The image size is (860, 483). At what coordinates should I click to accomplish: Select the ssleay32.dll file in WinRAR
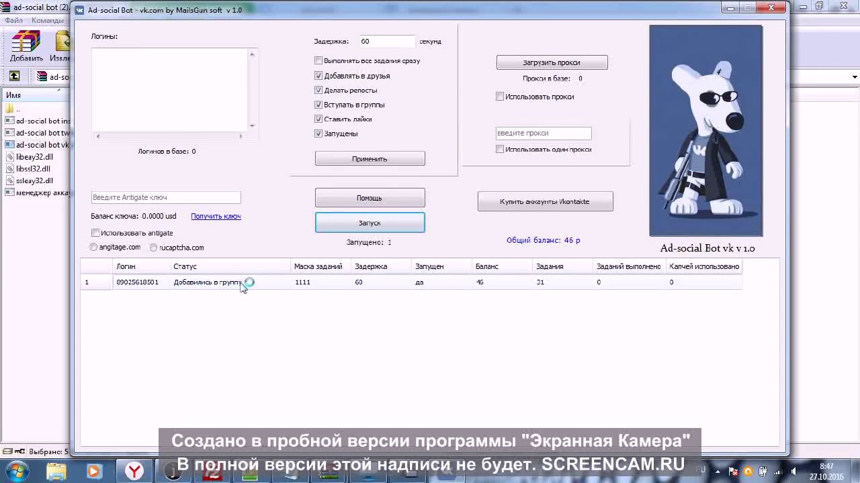tap(34, 181)
